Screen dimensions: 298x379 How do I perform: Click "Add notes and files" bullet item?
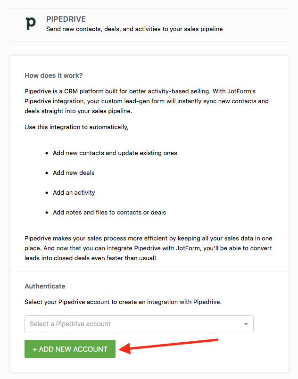(109, 213)
